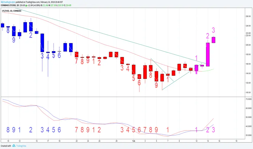
Task: Click the 29 date label on time axis
Action: click(x=116, y=141)
